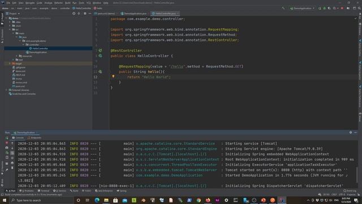Screen dimensions: 362x204
Task: Open Project Structure from the toolbar
Action: coord(348,8)
